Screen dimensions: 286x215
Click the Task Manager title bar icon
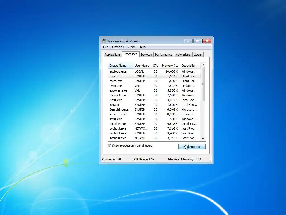tap(104, 41)
